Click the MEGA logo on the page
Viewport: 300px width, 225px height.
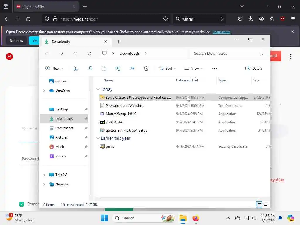[9, 57]
